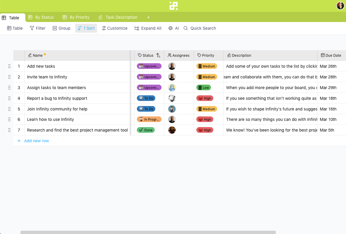This screenshot has height=234, width=346.
Task: Click the assignee avatar for Report a bug
Action: [172, 98]
